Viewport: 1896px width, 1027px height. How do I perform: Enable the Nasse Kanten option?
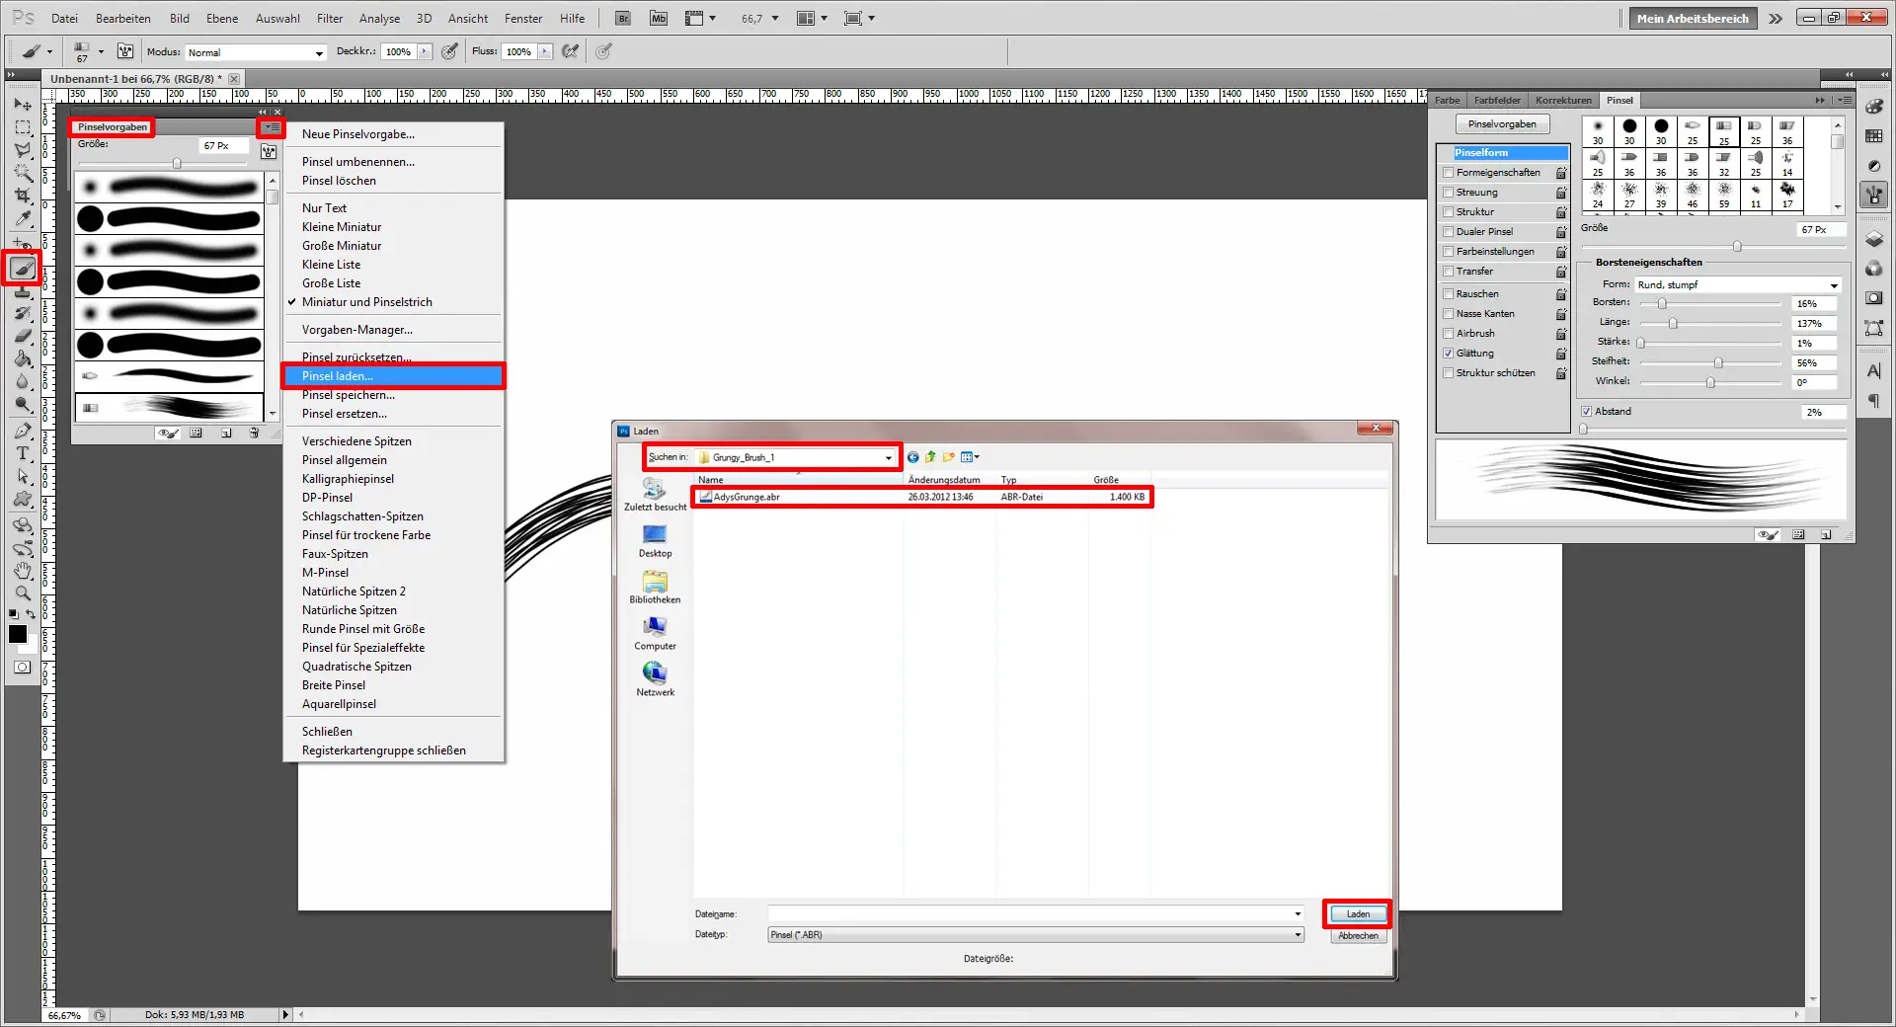(1448, 313)
